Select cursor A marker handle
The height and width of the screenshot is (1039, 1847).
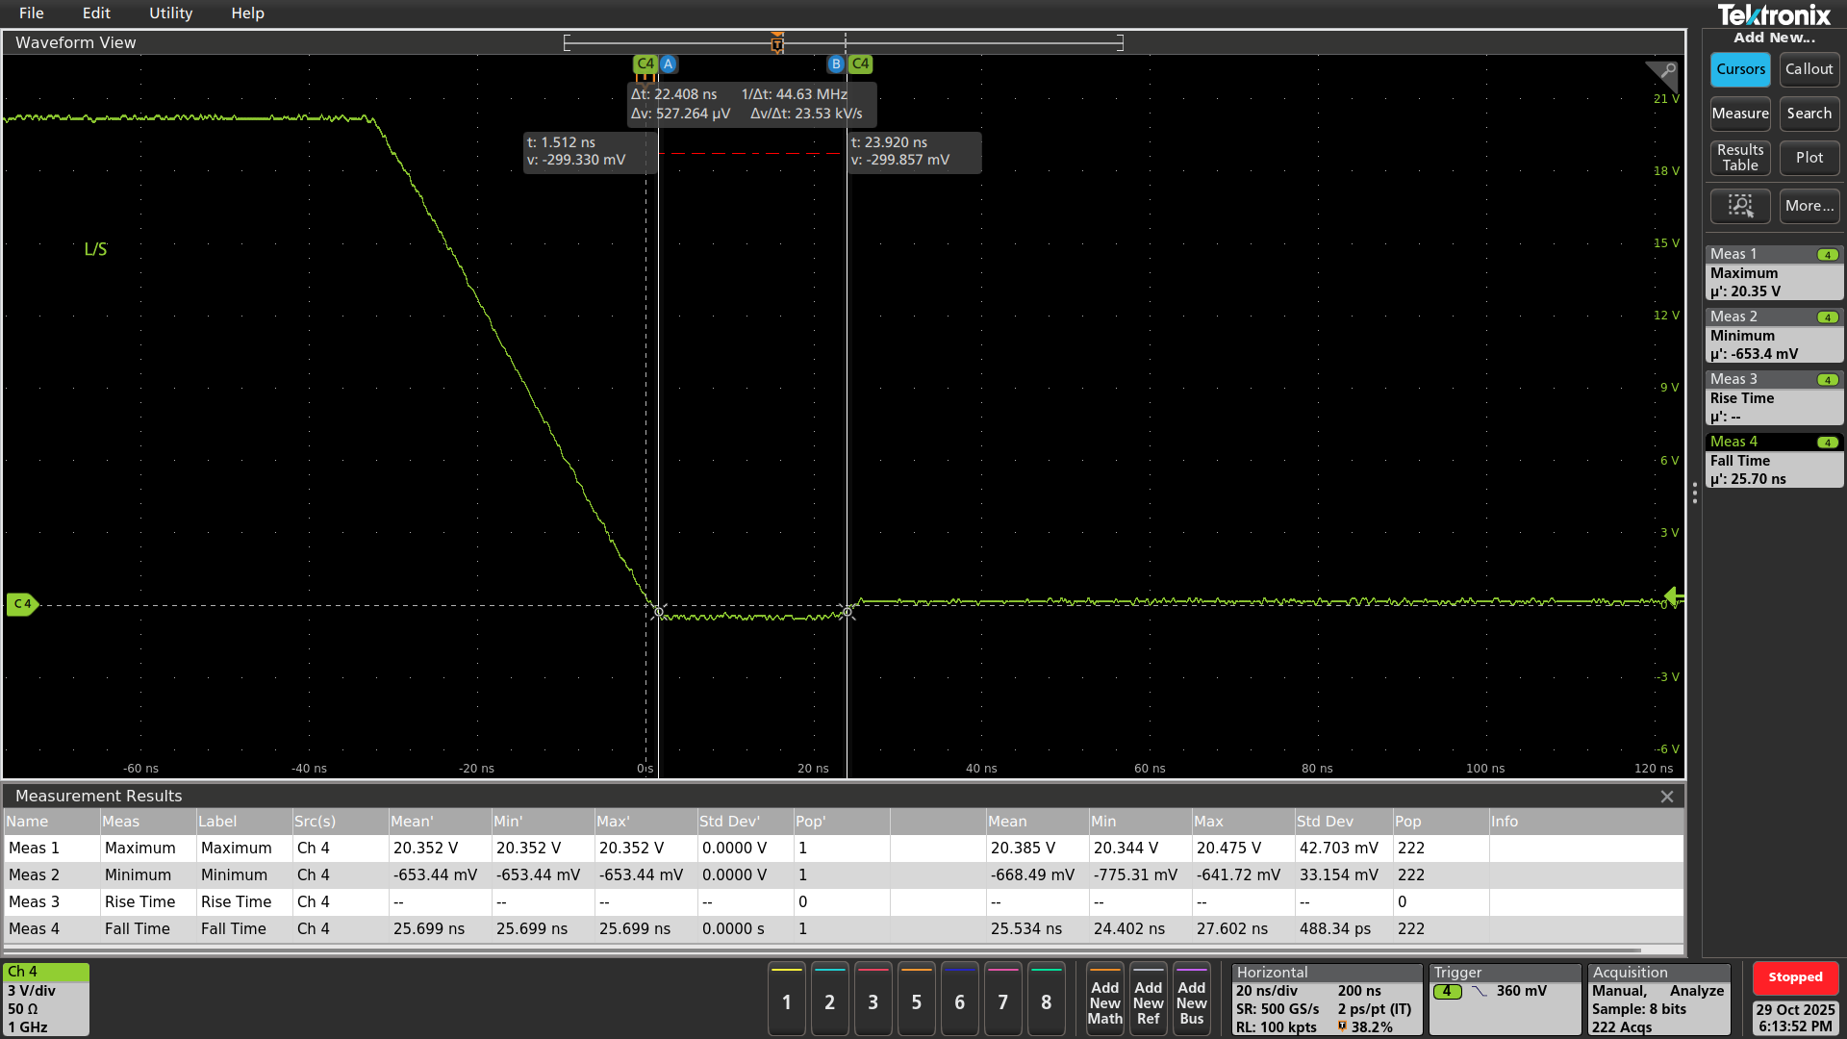(x=669, y=64)
